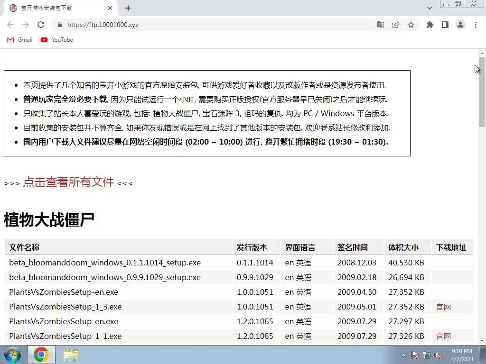Image resolution: width=486 pixels, height=364 pixels.
Task: Open the 点击查看所有文件 link
Action: click(x=68, y=182)
